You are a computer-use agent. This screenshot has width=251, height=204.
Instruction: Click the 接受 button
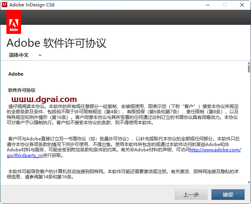coord(228,195)
